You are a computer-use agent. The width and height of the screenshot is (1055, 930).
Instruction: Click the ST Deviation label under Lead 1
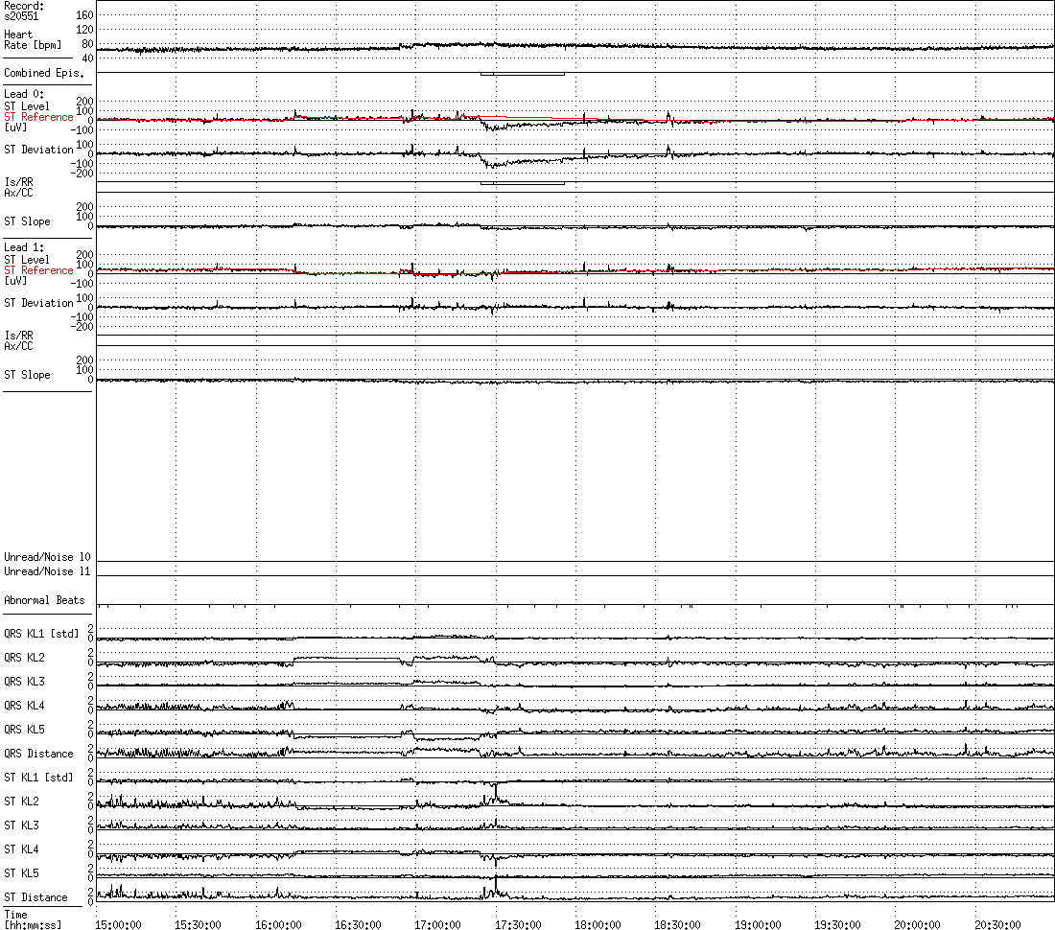[x=38, y=303]
